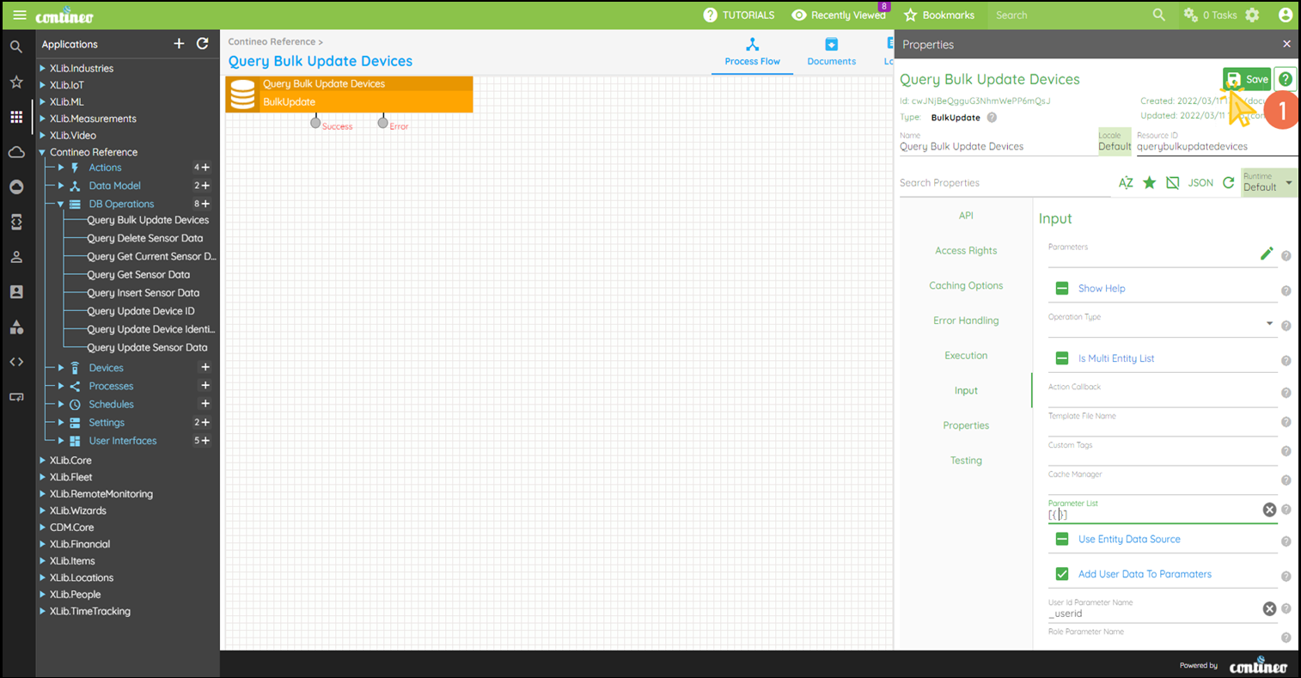The width and height of the screenshot is (1301, 678).
Task: Select Query Get Sensor Data tree item
Action: point(138,275)
